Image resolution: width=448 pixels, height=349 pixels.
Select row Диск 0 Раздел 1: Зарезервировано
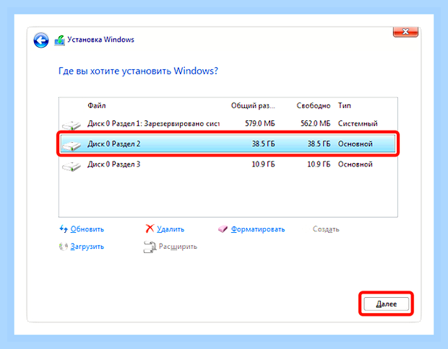(x=228, y=124)
